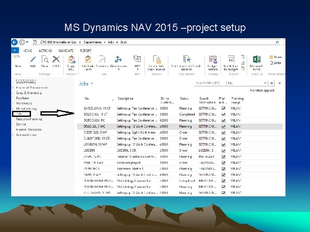This screenshot has width=310, height=232.
Task: Switch to the ACTIONS ribbon tab
Action: point(45,51)
